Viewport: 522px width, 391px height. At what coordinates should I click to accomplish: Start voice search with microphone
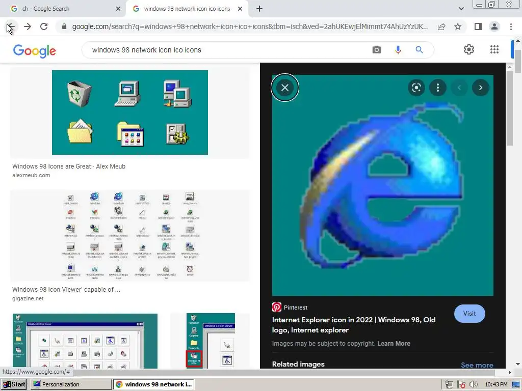click(398, 50)
